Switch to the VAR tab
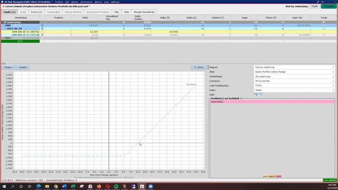 click(x=126, y=12)
